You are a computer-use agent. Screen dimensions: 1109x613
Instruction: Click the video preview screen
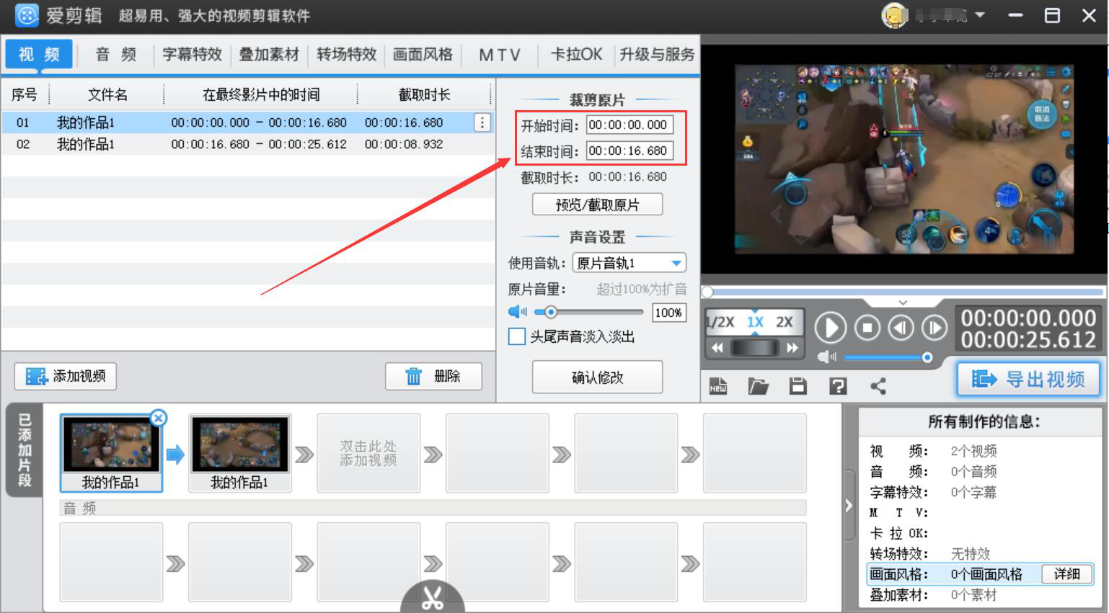click(x=904, y=159)
